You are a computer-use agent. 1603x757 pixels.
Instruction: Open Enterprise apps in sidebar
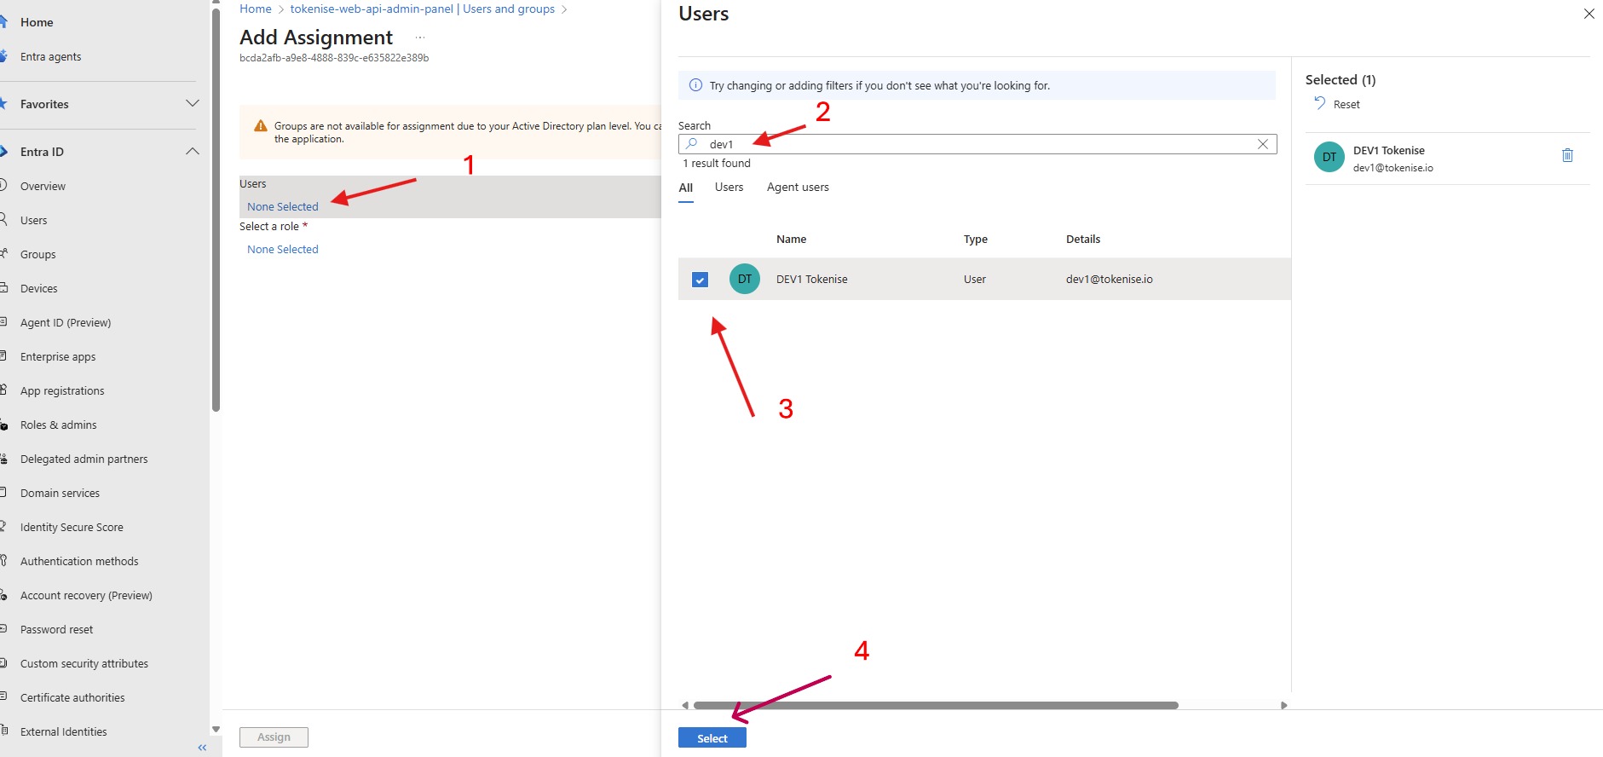coord(58,357)
